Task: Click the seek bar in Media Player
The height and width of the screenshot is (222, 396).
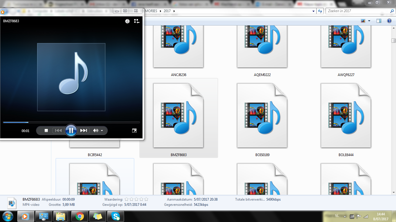Action: 71,122
